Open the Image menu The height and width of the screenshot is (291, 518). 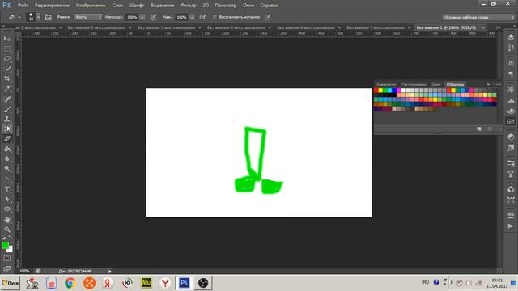pos(91,6)
